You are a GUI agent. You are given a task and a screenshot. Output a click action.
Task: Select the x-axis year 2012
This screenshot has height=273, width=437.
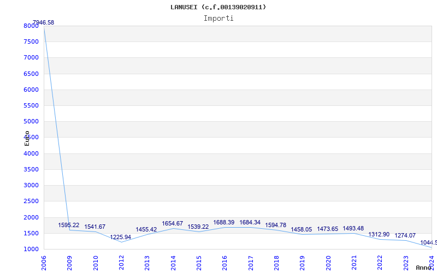coord(121,263)
